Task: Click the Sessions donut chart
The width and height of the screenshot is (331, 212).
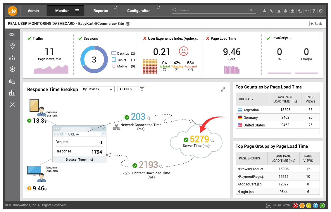Action: 94,60
